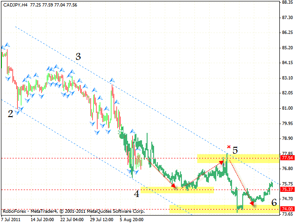Click the 5 Aug 20:00 date on the time axis
Screen dimensions: 297x223
coord(132,218)
